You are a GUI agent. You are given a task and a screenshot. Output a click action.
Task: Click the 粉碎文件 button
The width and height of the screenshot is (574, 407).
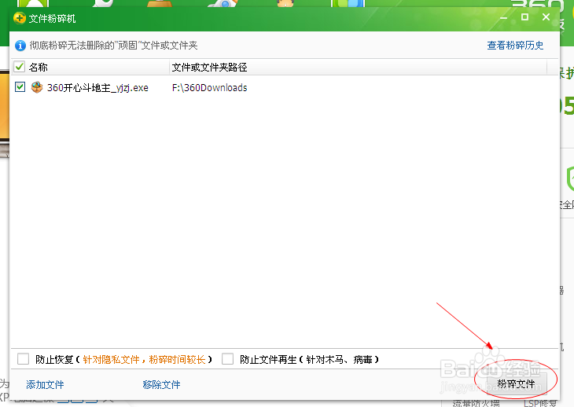516,383
